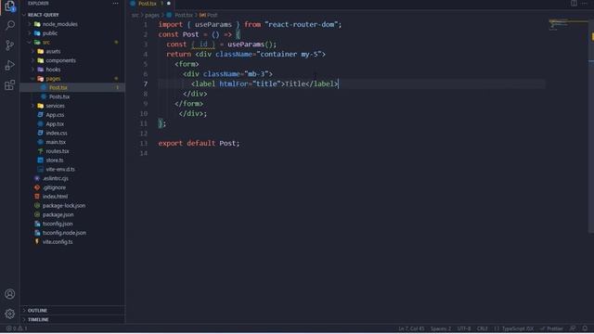Viewport: 594px width, 334px height.
Task: Click errors and warnings status indicator
Action: tap(17, 328)
